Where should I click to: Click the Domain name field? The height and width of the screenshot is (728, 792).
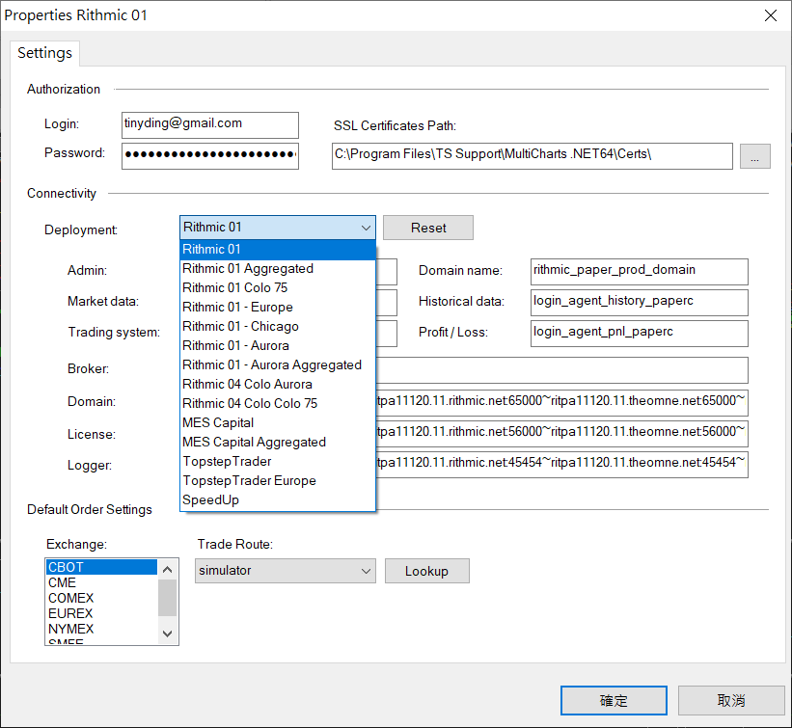coord(639,272)
